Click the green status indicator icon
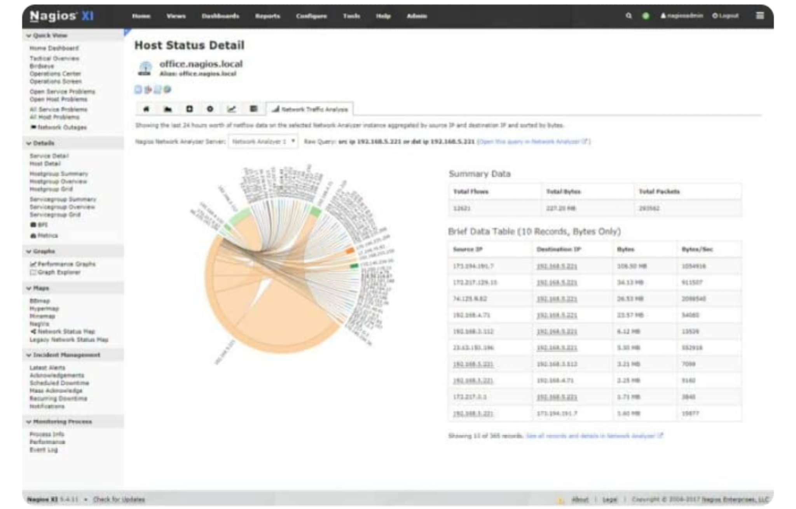This screenshot has height=509, width=796. [646, 16]
